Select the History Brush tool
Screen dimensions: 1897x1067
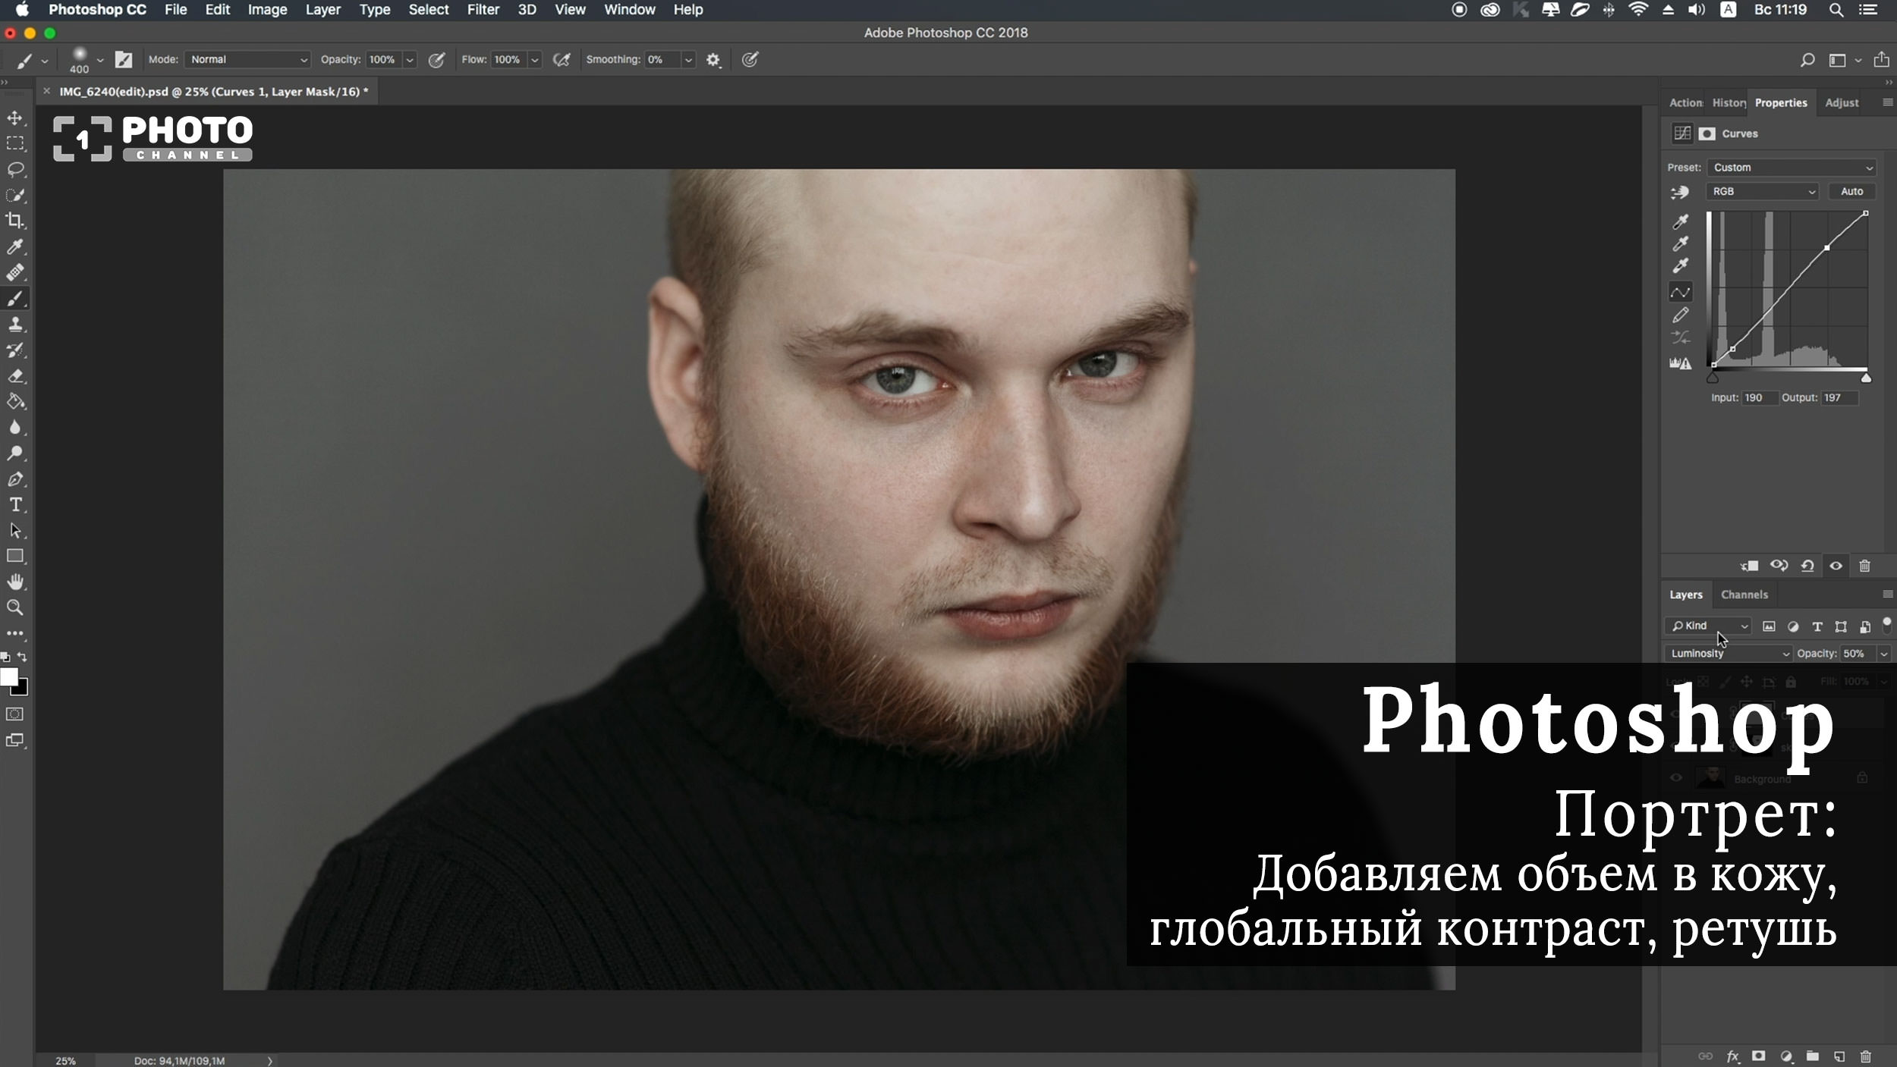pyautogui.click(x=15, y=350)
